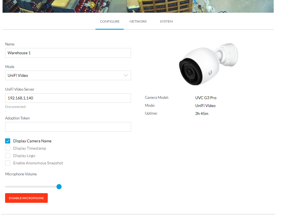Screen dimensions: 296x220
Task: Enable the Display Timestamp checkbox
Action: [x=8, y=148]
